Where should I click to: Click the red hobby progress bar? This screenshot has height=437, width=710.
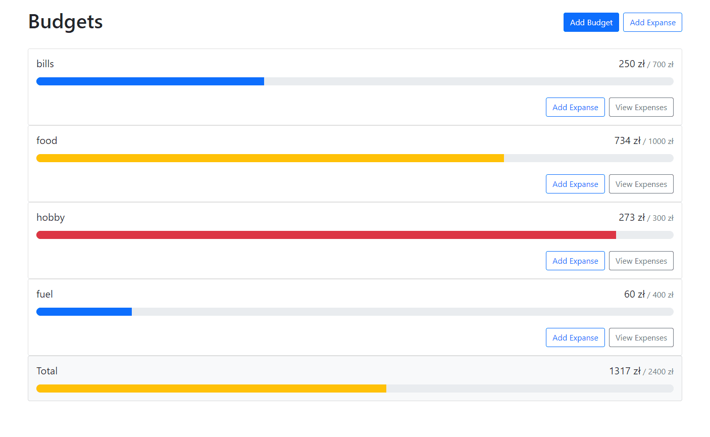326,235
